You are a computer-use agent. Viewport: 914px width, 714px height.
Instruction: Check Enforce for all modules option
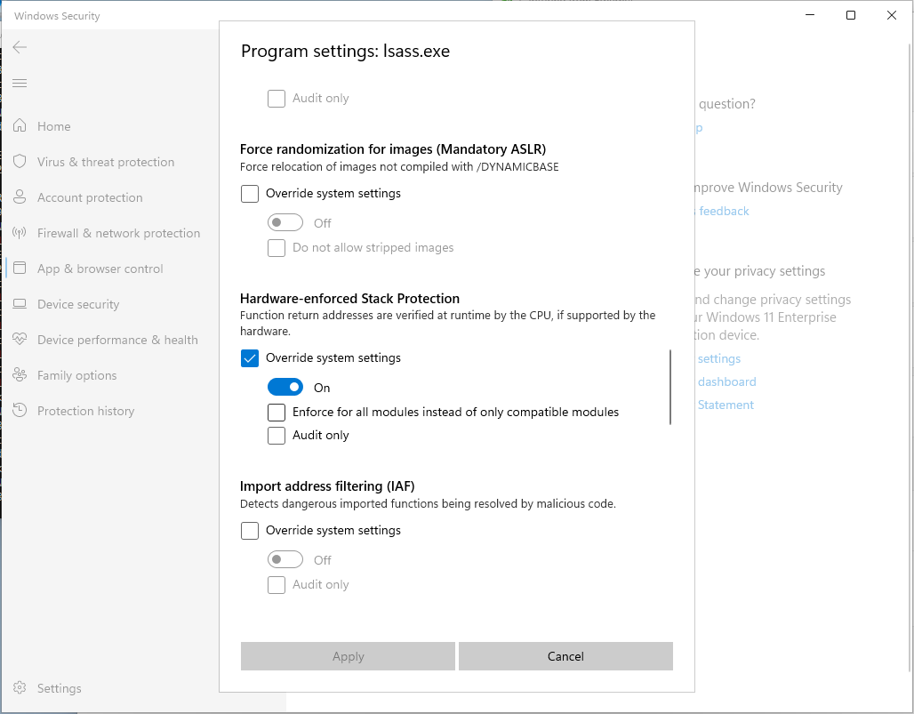[x=277, y=412]
